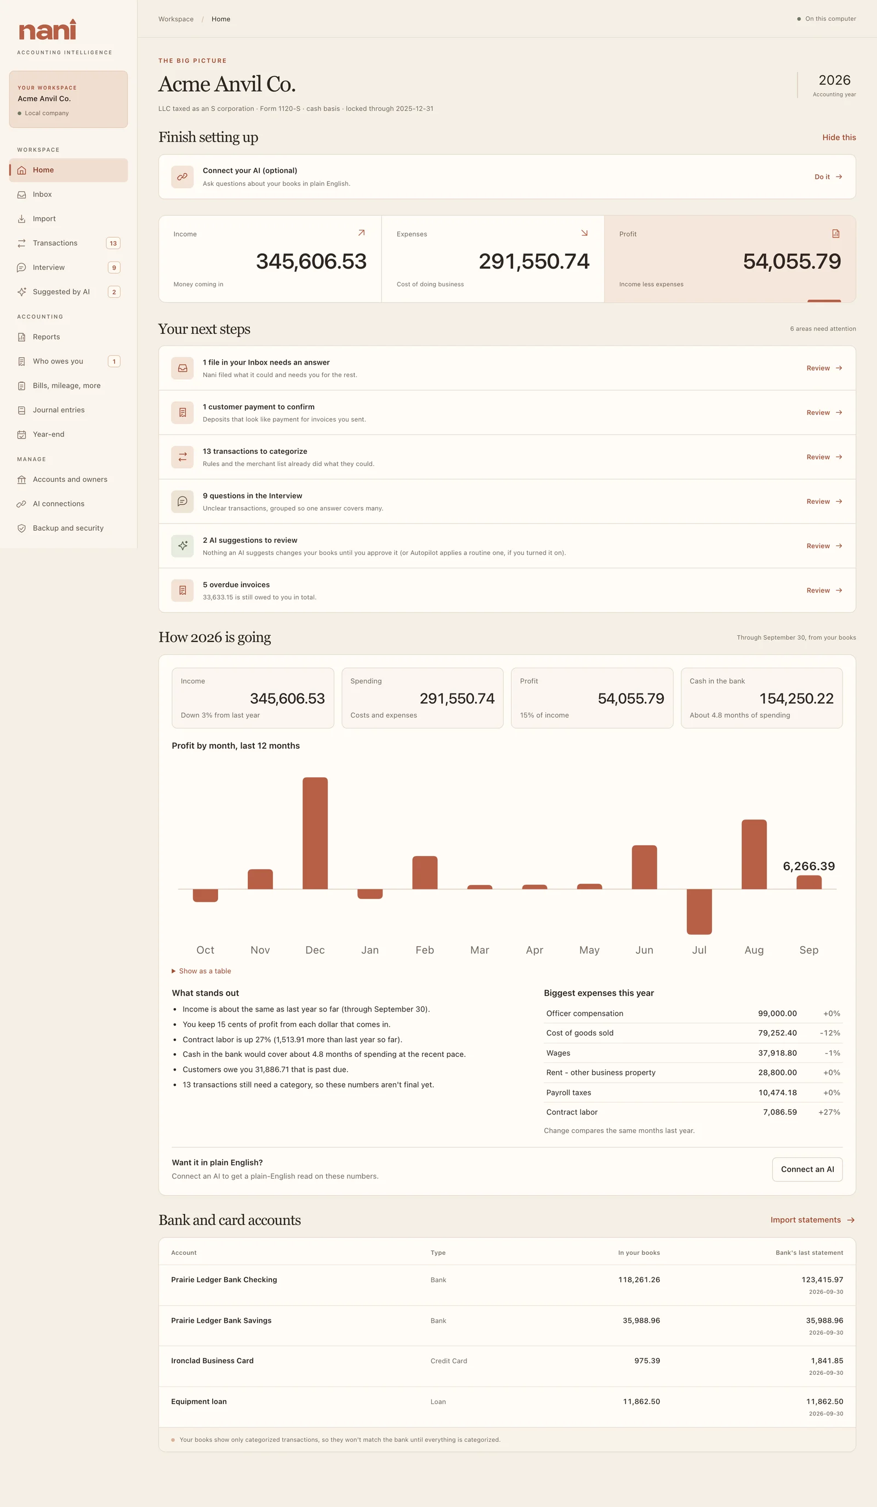Click the December profit bar
The width and height of the screenshot is (877, 1507).
[x=315, y=833]
